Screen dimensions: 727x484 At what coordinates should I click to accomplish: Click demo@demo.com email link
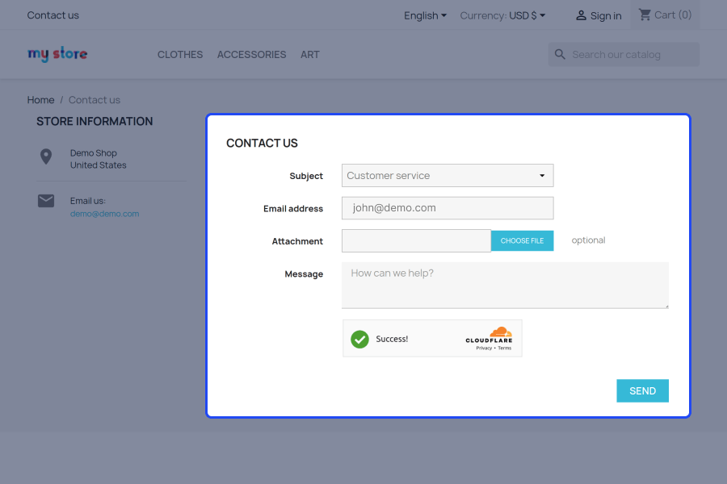coord(104,214)
